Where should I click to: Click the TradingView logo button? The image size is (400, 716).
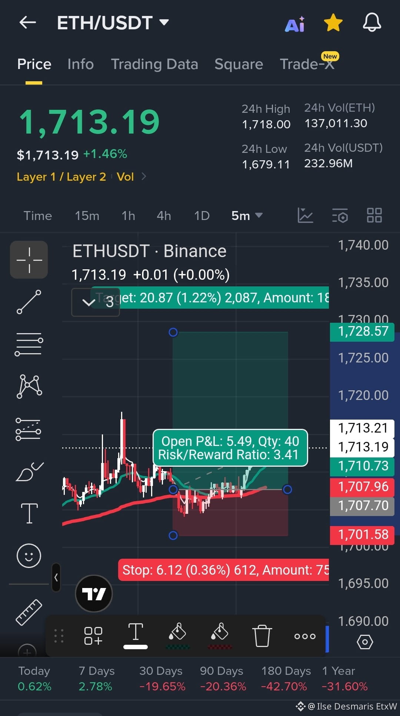tap(94, 594)
